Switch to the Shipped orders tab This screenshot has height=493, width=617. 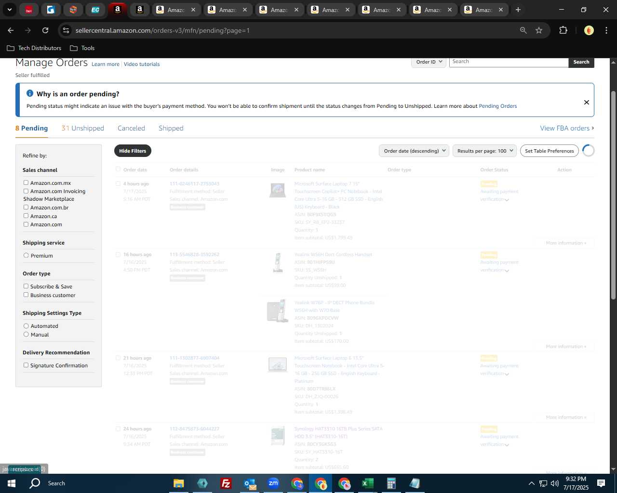point(171,128)
